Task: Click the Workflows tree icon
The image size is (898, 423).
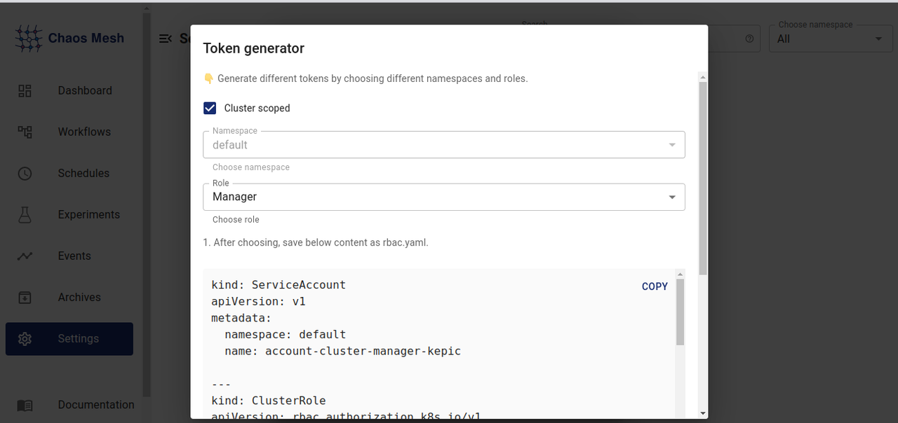Action: (x=25, y=132)
